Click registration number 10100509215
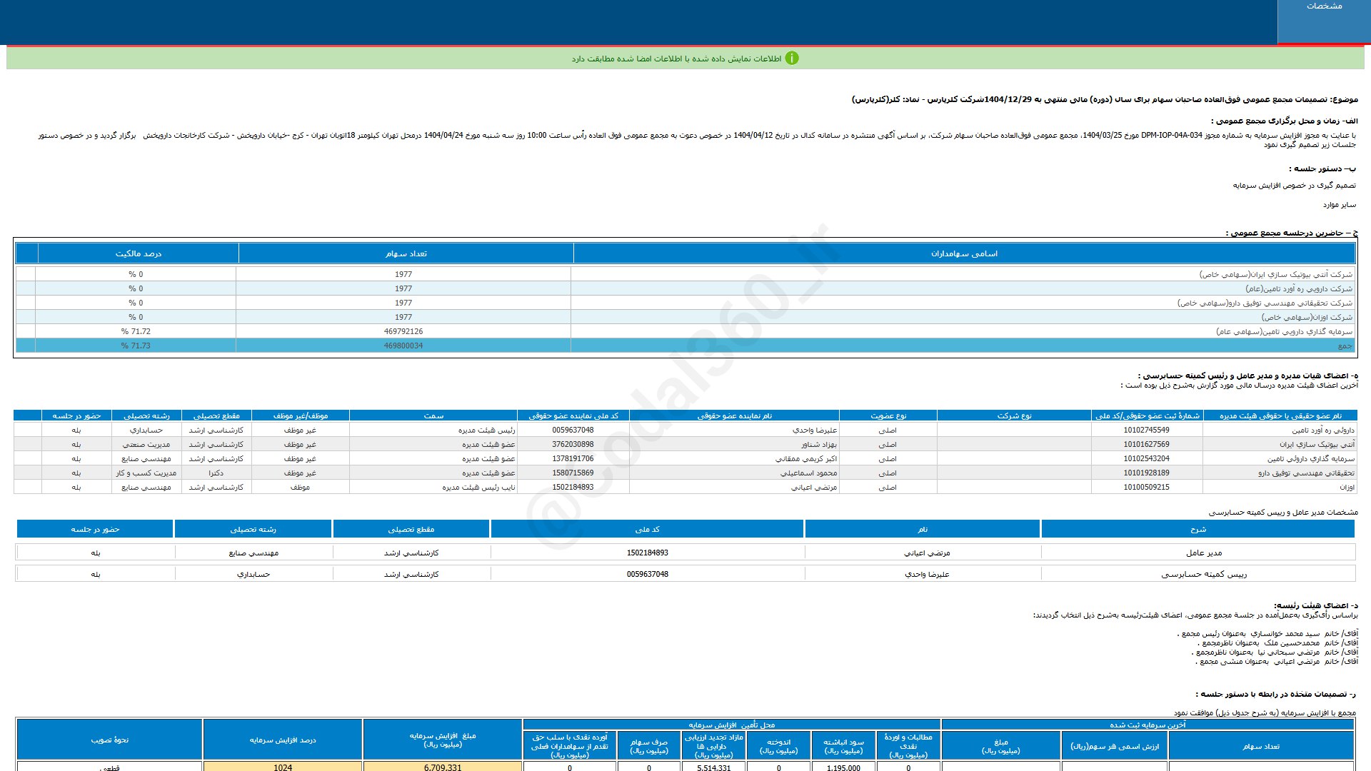 click(1146, 487)
